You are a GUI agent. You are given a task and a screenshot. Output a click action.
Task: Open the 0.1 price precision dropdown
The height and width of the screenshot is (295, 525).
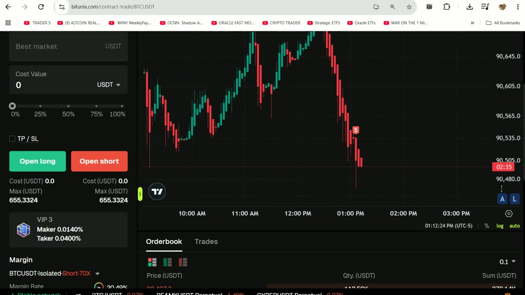click(x=507, y=262)
